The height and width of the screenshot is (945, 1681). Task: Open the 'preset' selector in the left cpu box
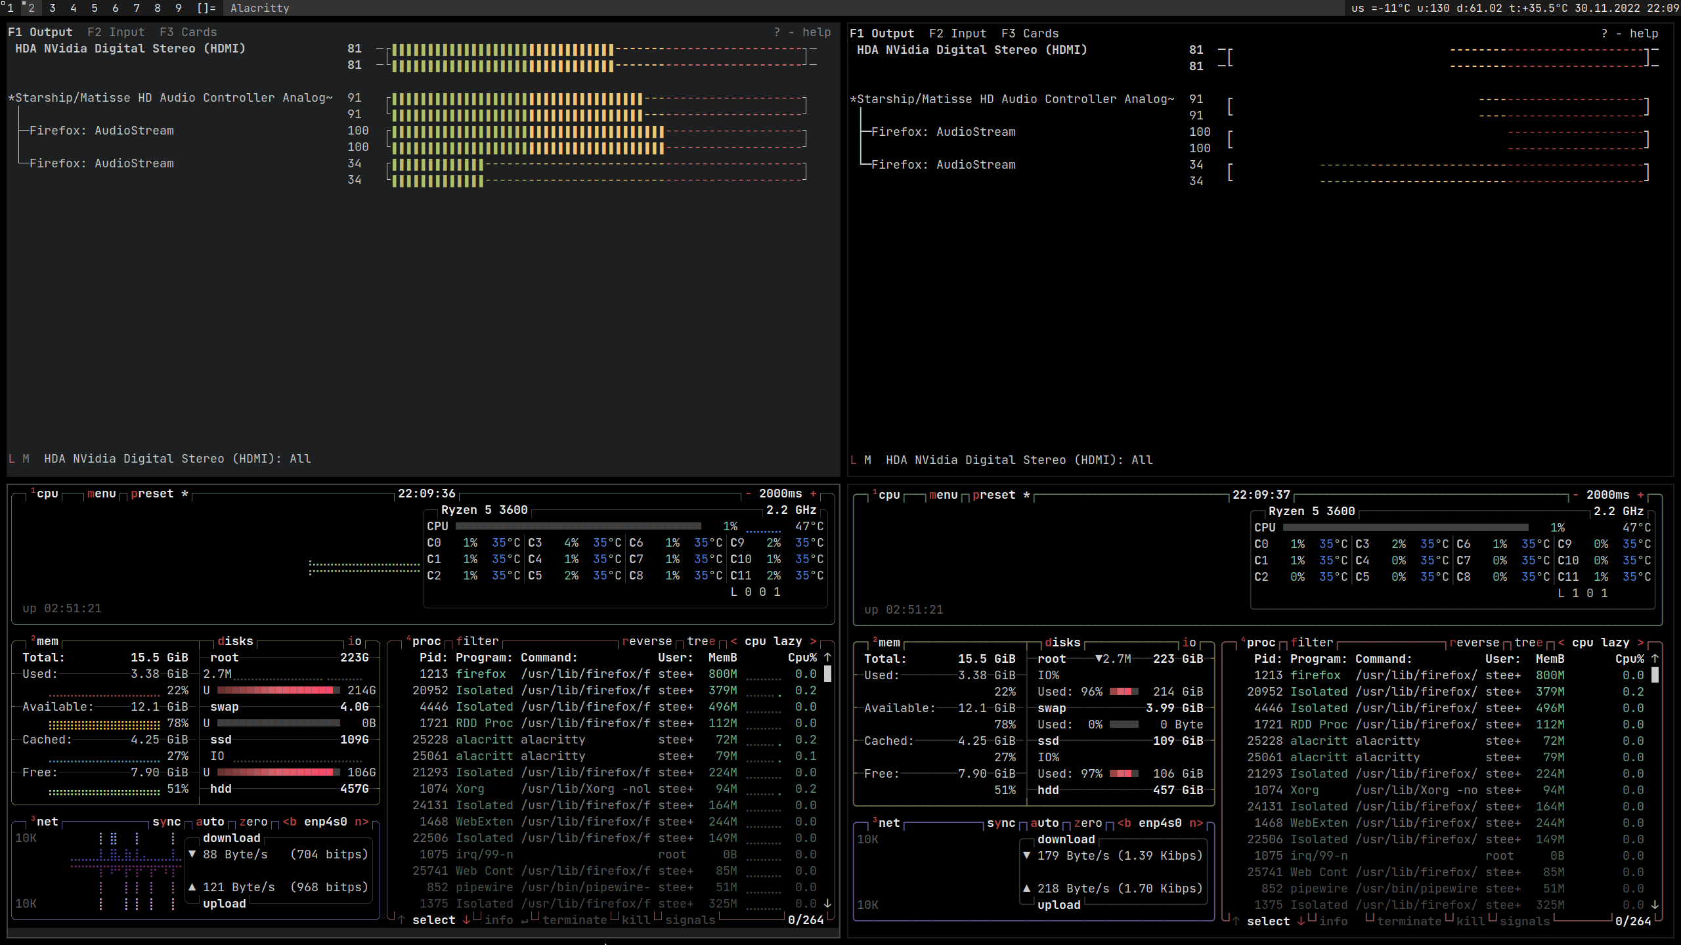click(152, 493)
